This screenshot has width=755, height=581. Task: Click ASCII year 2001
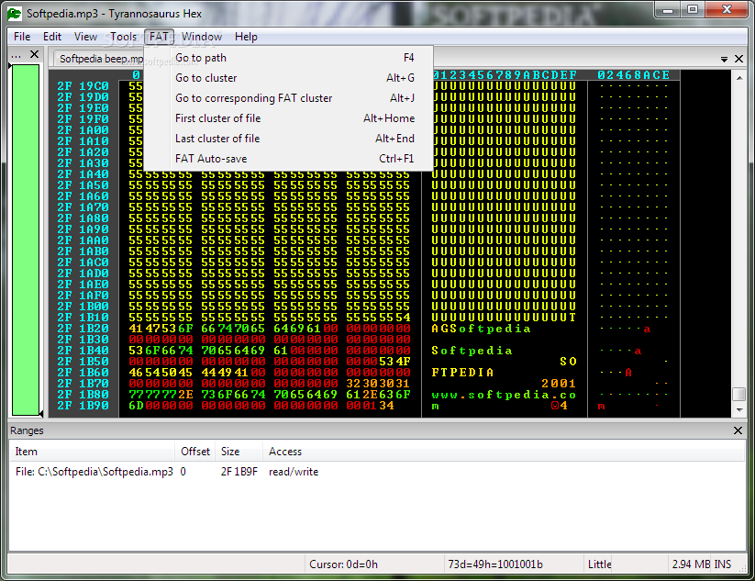click(559, 384)
